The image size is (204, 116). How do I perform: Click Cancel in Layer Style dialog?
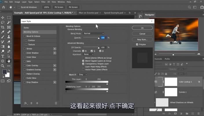point(142,34)
